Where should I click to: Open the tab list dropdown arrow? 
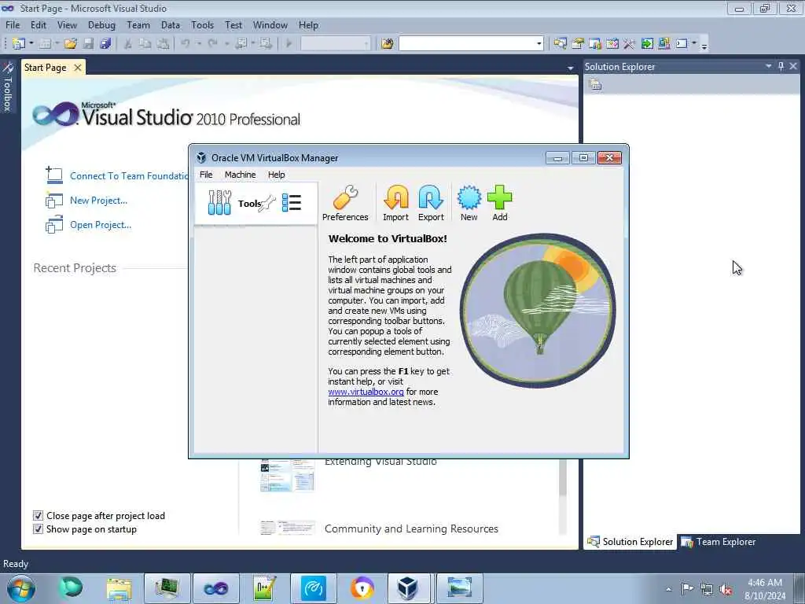(x=571, y=68)
